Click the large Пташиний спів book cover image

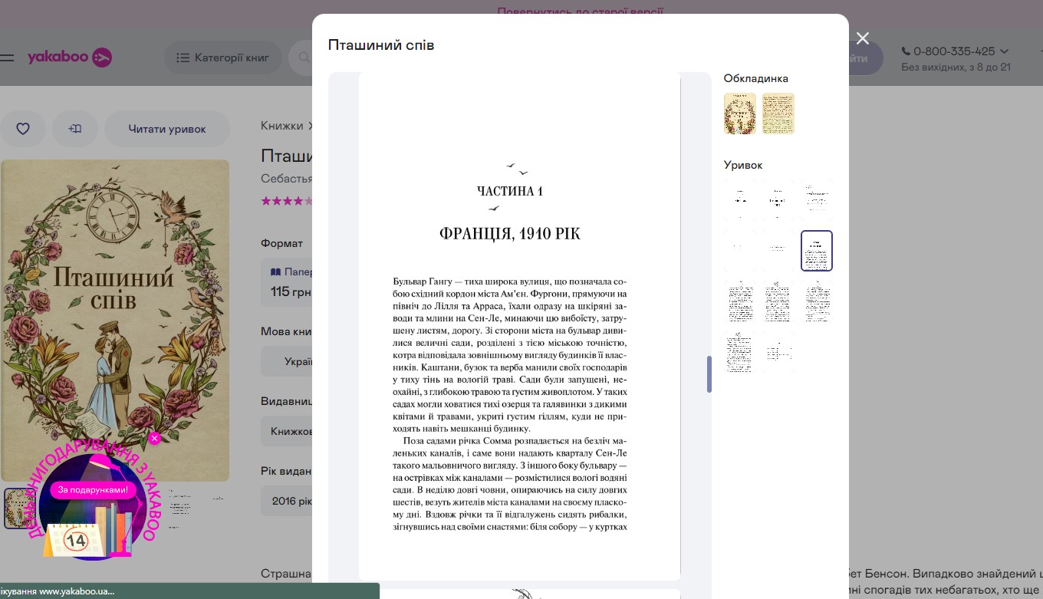(x=115, y=320)
